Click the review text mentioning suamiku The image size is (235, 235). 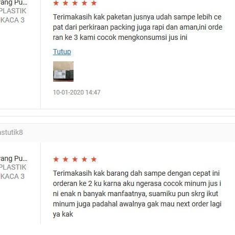point(137,194)
